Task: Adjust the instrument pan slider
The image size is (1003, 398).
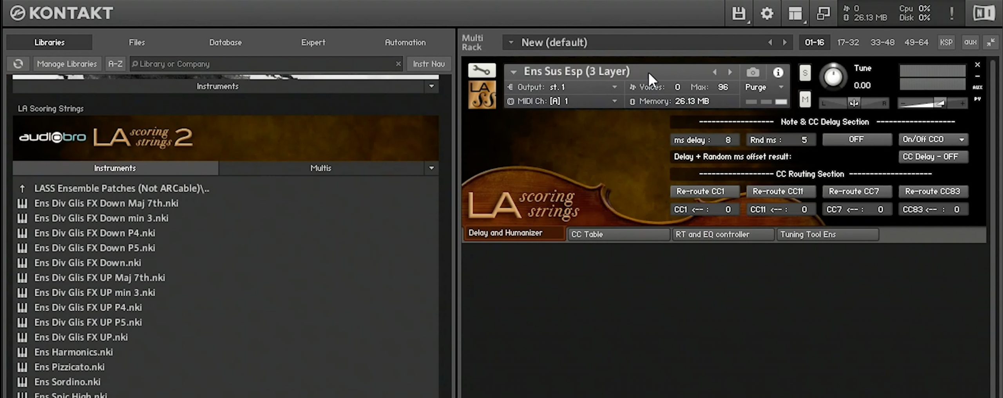Action: tap(853, 103)
